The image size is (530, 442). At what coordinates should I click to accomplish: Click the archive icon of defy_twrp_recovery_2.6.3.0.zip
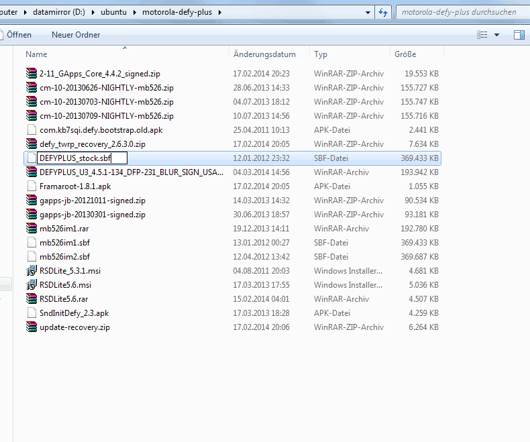click(32, 144)
